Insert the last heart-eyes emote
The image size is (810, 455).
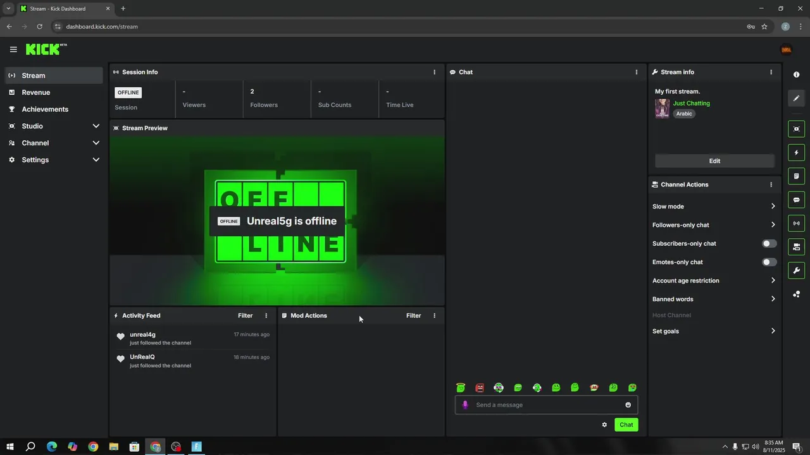click(632, 387)
